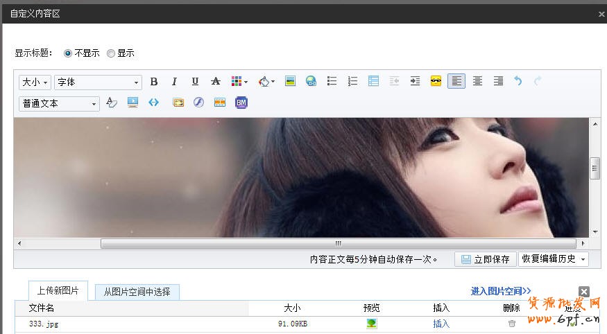The height and width of the screenshot is (334, 607).
Task: Switch to the 上传新图片 tab
Action: point(58,291)
